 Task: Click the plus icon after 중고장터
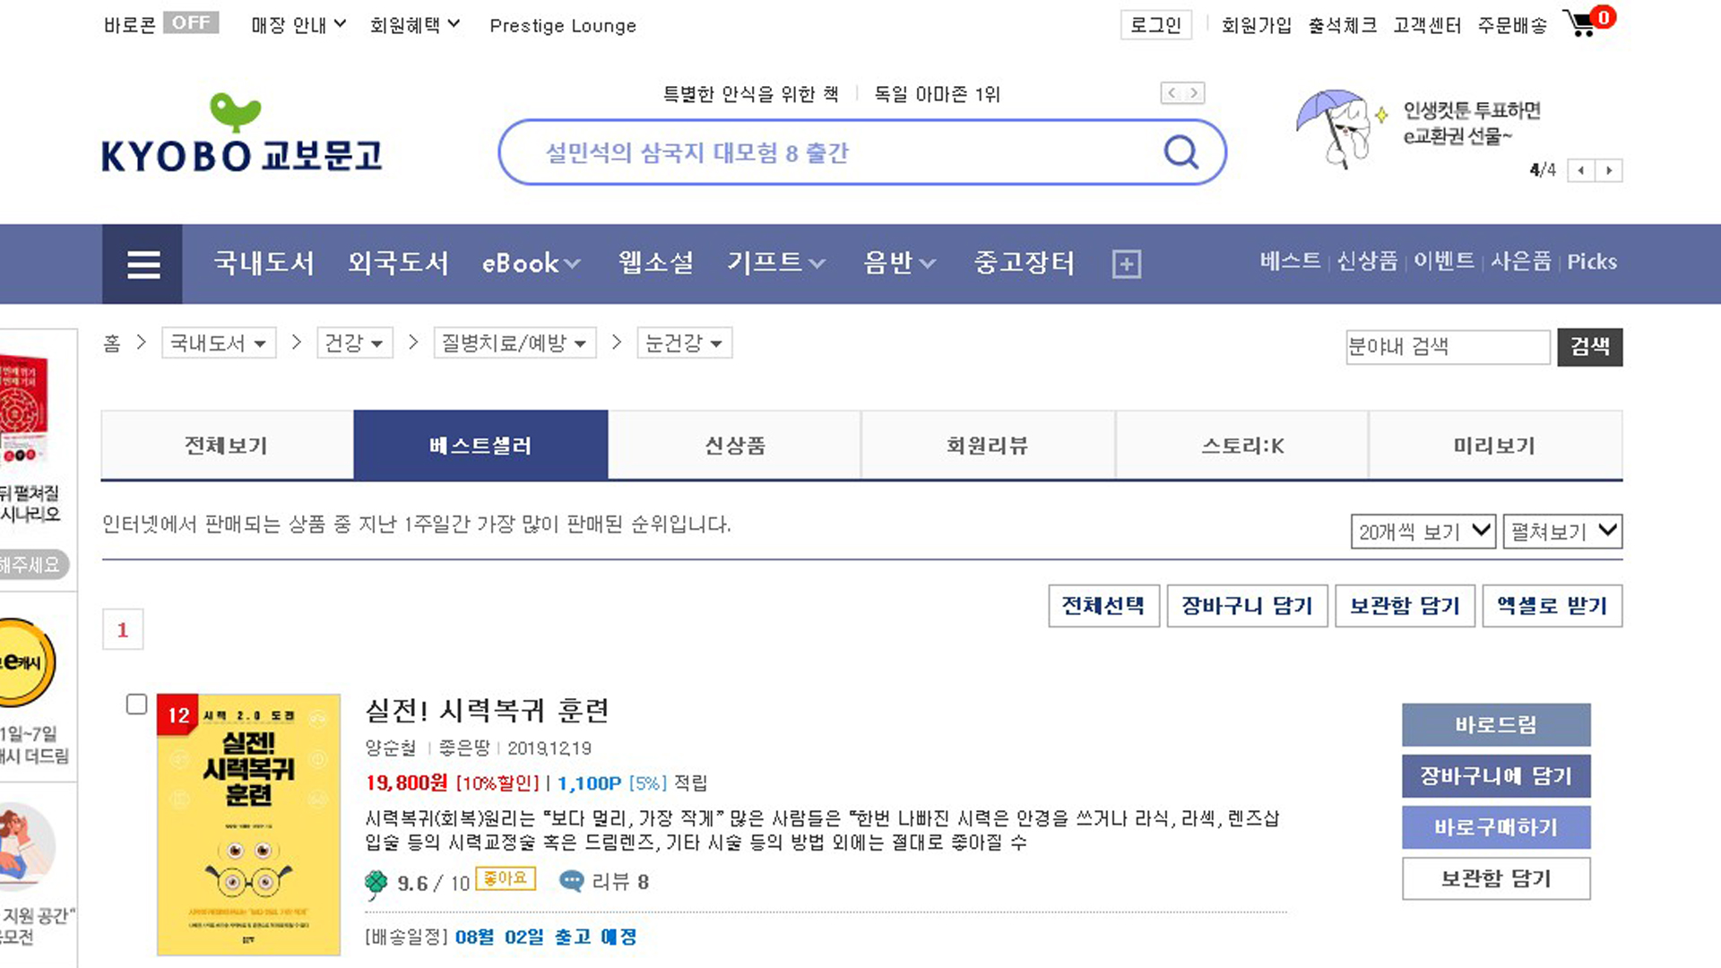tap(1126, 264)
